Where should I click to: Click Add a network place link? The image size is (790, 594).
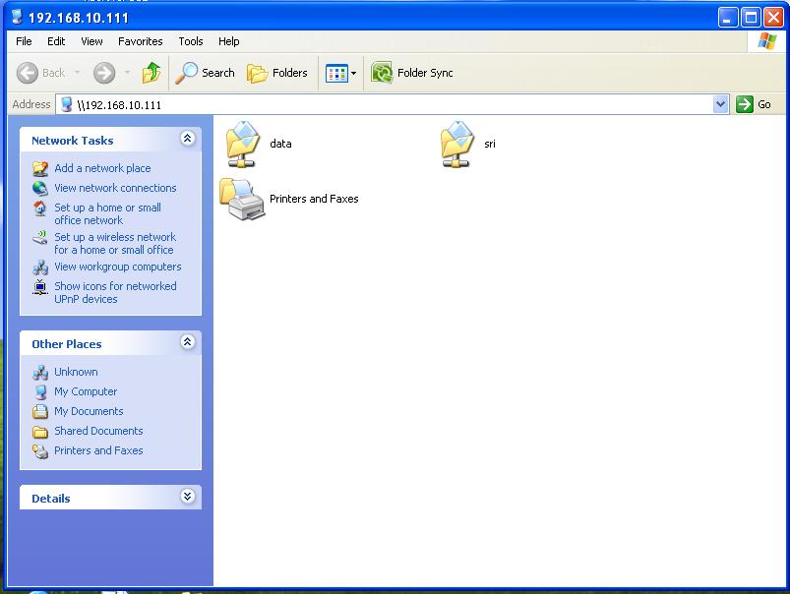coord(102,168)
